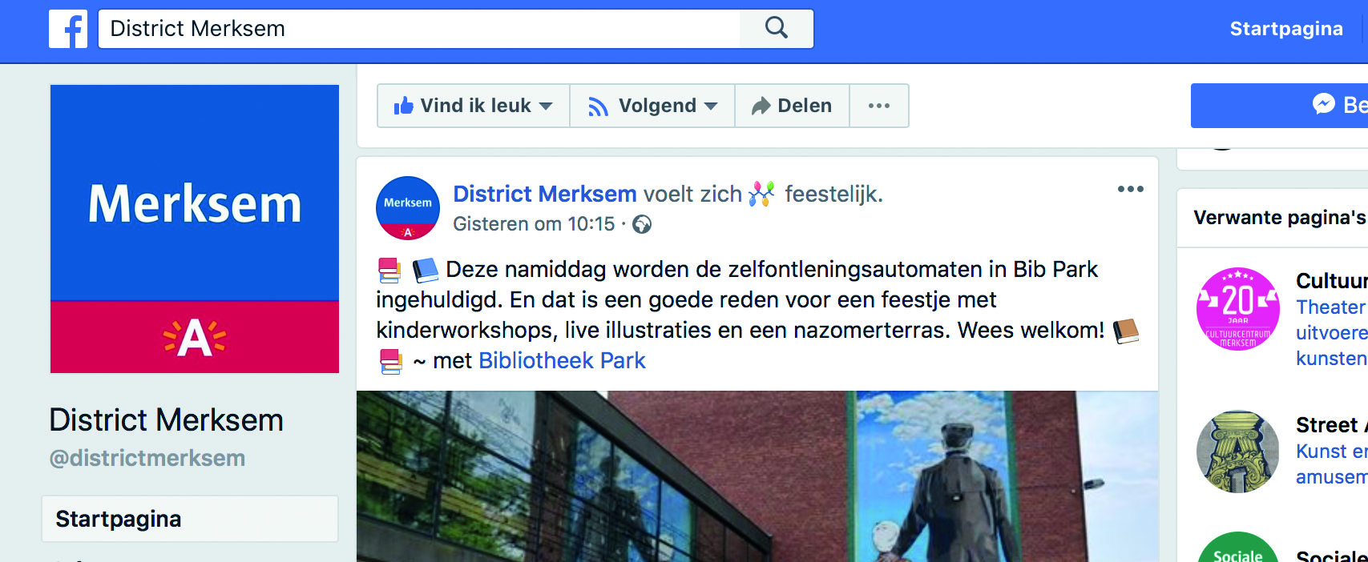Open the large Merksem profile picture
Image resolution: width=1368 pixels, height=562 pixels.
(195, 229)
